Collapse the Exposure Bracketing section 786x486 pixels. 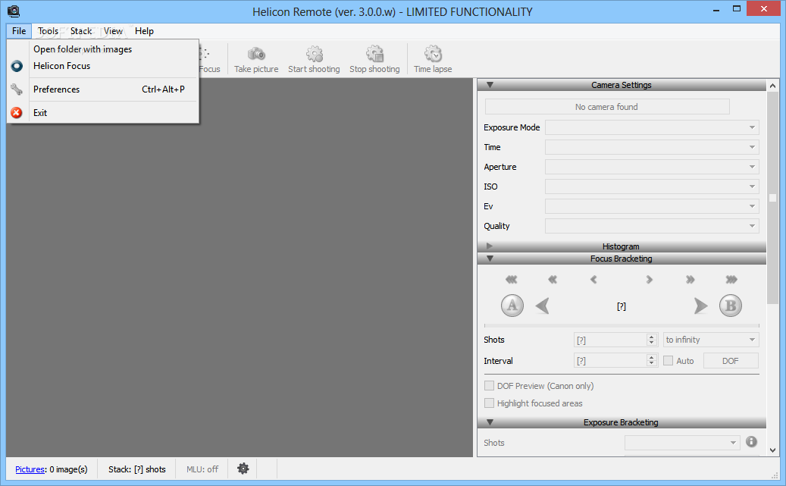coord(490,422)
